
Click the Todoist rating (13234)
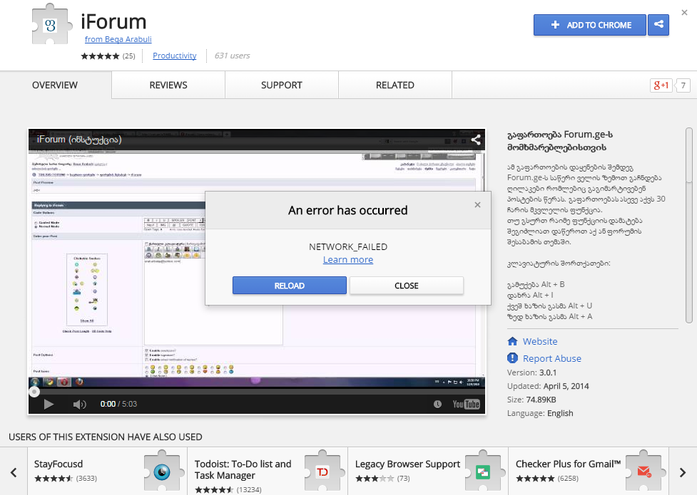[228, 490]
